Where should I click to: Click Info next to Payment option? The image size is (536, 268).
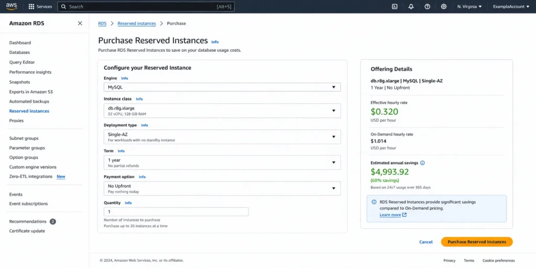142,177
